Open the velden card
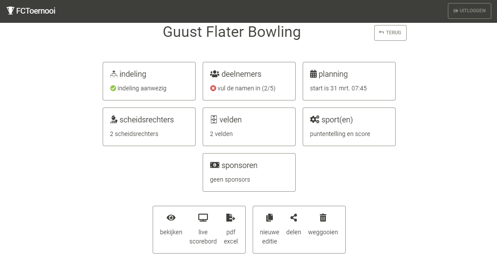 point(249,127)
